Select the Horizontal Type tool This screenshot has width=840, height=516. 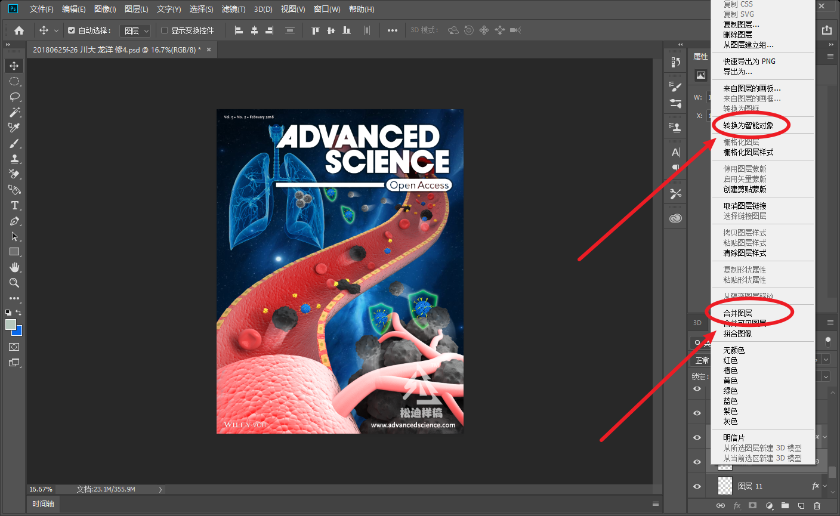click(x=14, y=205)
